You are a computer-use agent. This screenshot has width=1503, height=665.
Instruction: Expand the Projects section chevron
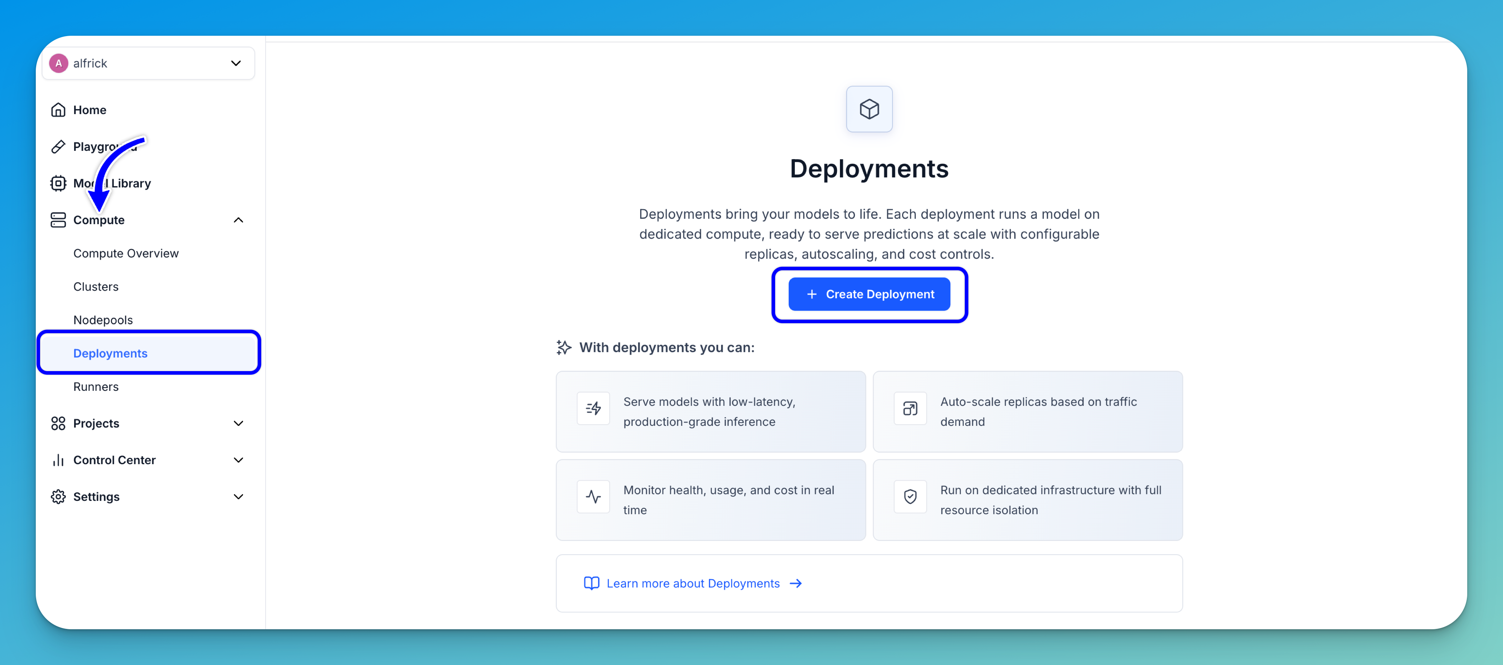[x=238, y=424]
